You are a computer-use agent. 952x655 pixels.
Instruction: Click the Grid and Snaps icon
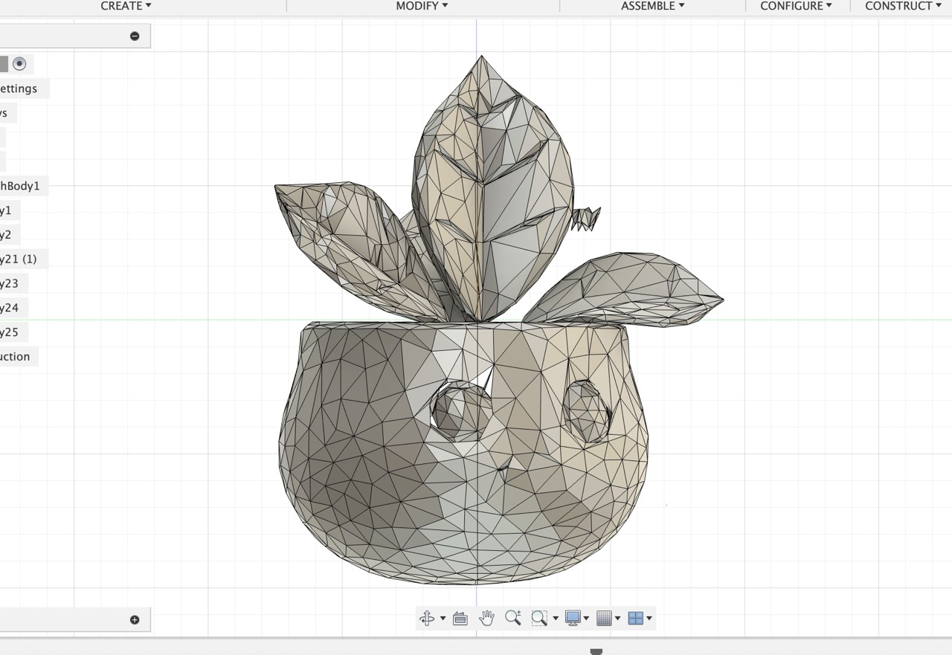tap(605, 618)
